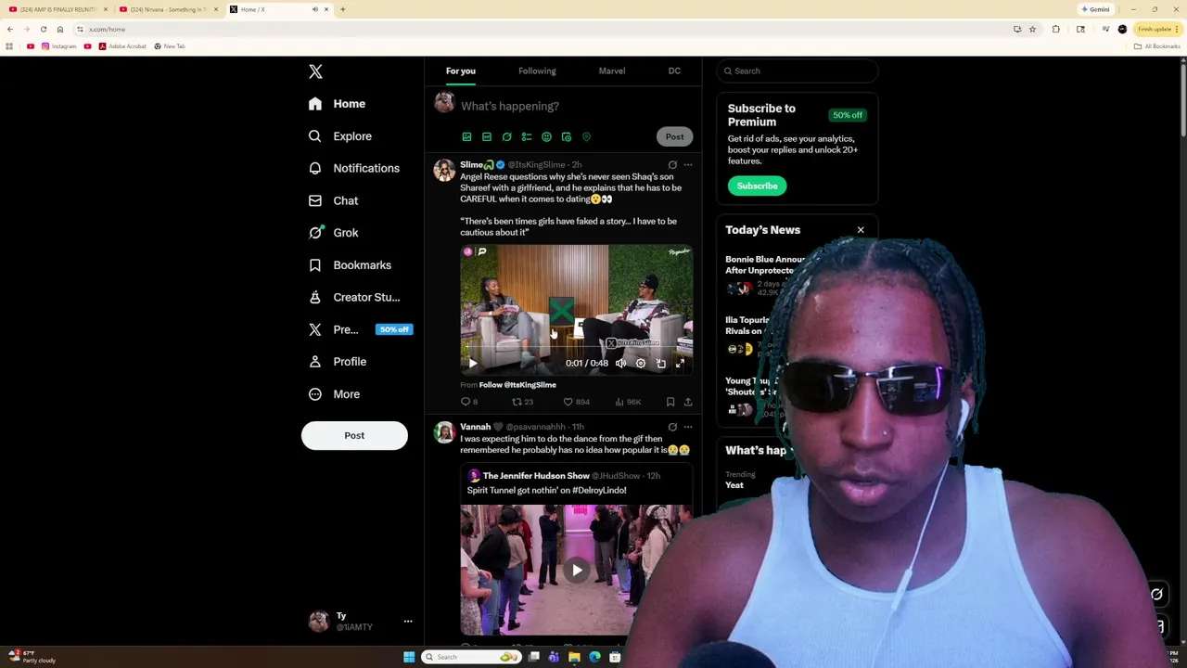
Task: Bookmark this page with star icon
Action: tap(1032, 30)
